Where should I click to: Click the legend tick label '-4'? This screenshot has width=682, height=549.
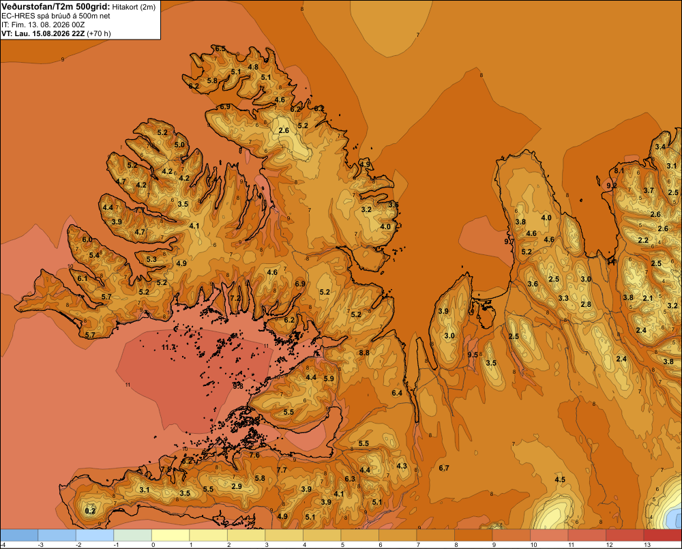pos(3,545)
